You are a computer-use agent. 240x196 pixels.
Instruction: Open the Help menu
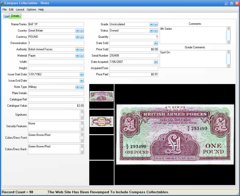pos(41,10)
